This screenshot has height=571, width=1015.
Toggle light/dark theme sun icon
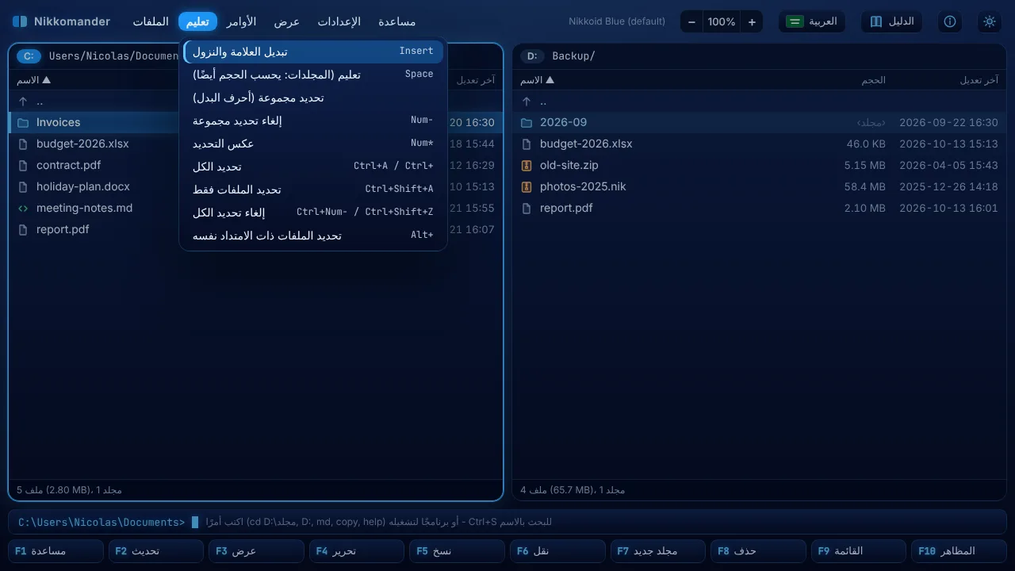tap(989, 21)
